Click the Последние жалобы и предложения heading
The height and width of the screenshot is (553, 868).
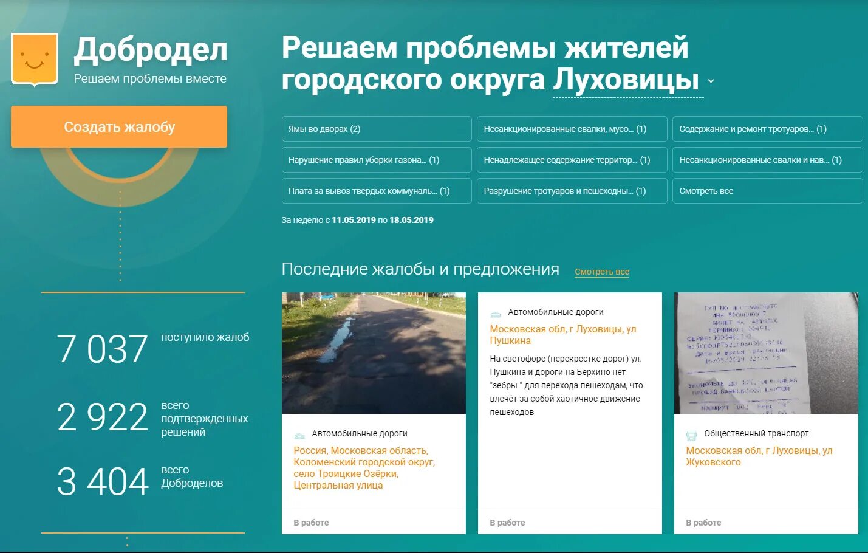[x=420, y=269]
